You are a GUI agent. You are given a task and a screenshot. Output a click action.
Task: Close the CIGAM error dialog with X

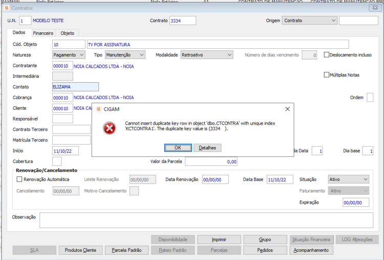[x=288, y=109]
